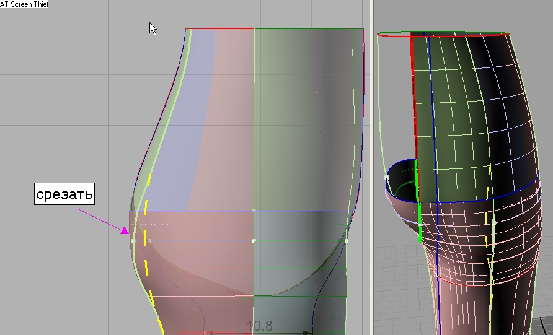The width and height of the screenshot is (553, 335).
Task: Click the 10.8 dimension value
Action: coord(260,326)
